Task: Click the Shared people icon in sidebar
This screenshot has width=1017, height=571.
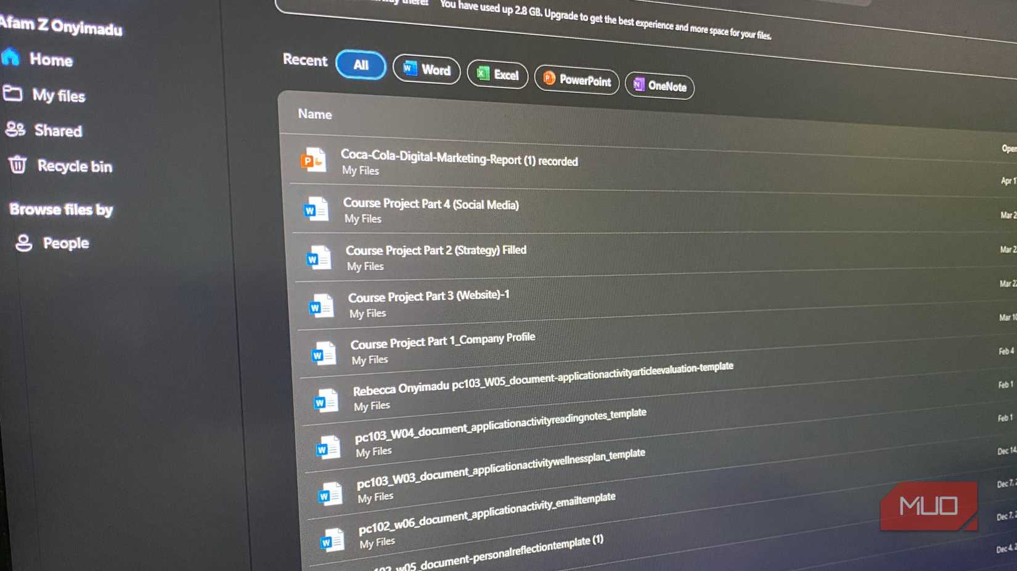Action: [x=15, y=129]
